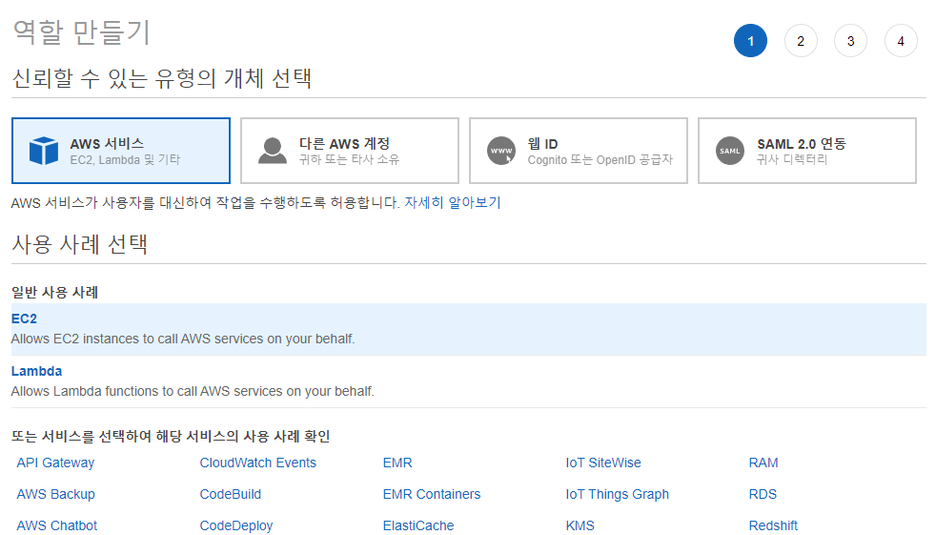Click the 사용 사례 선택 heading

coord(79,244)
